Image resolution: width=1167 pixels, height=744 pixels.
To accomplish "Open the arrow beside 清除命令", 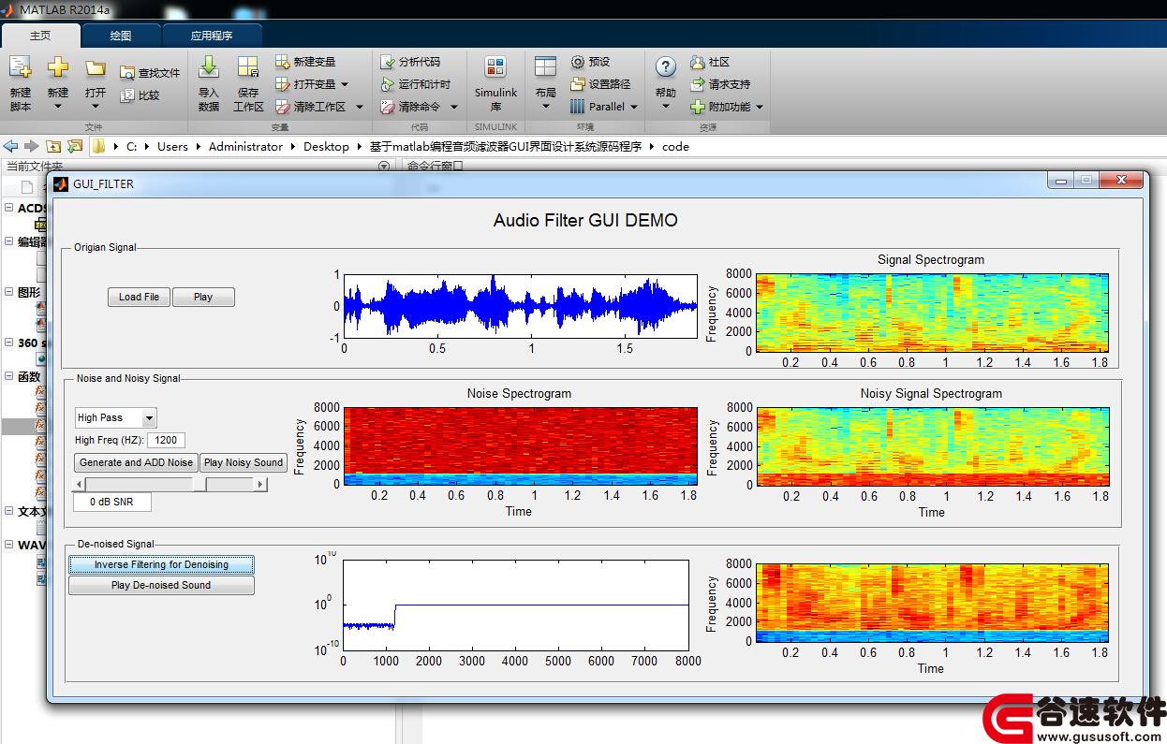I will coord(454,107).
